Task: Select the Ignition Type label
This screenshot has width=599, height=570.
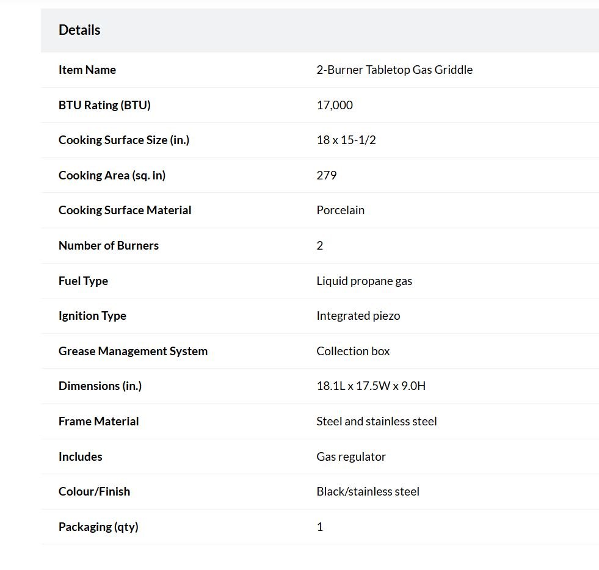Action: tap(92, 316)
